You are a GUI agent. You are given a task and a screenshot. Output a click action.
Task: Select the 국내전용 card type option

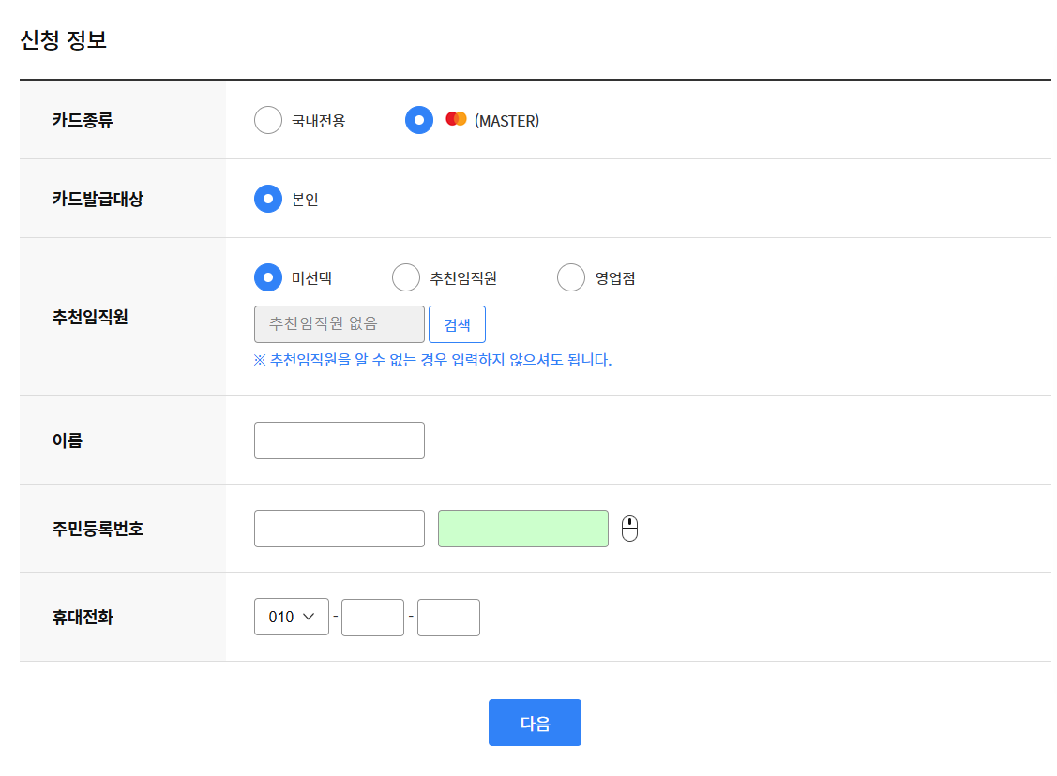(x=268, y=119)
